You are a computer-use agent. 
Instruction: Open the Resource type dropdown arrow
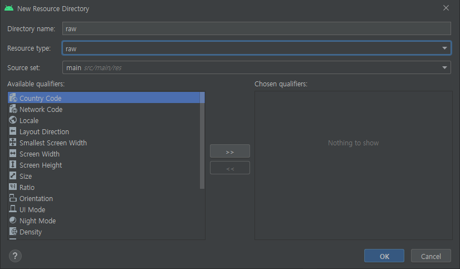(x=444, y=48)
